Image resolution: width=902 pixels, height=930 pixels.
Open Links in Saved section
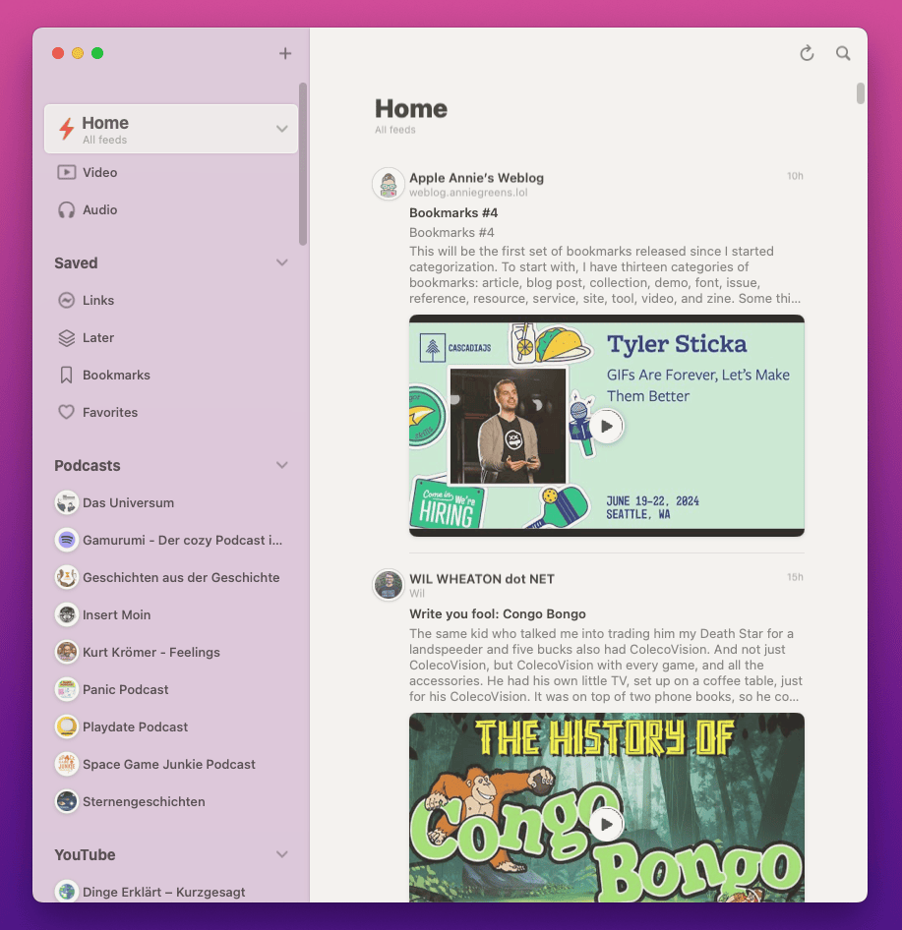[x=171, y=300]
